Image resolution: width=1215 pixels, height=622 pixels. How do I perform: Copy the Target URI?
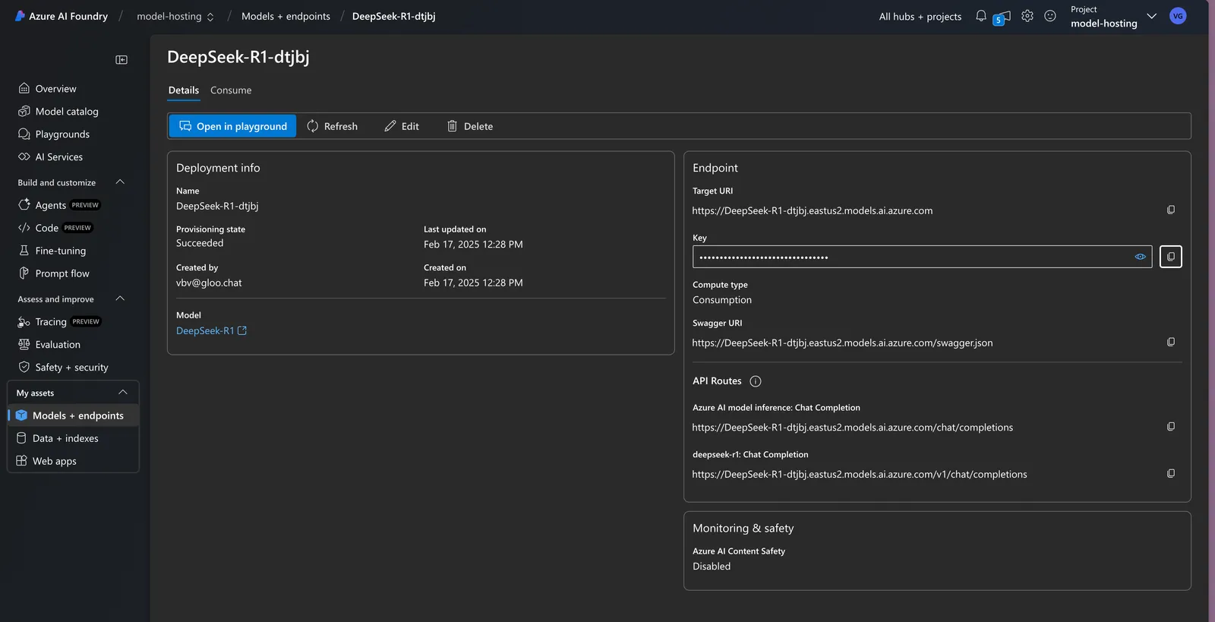[x=1171, y=210]
